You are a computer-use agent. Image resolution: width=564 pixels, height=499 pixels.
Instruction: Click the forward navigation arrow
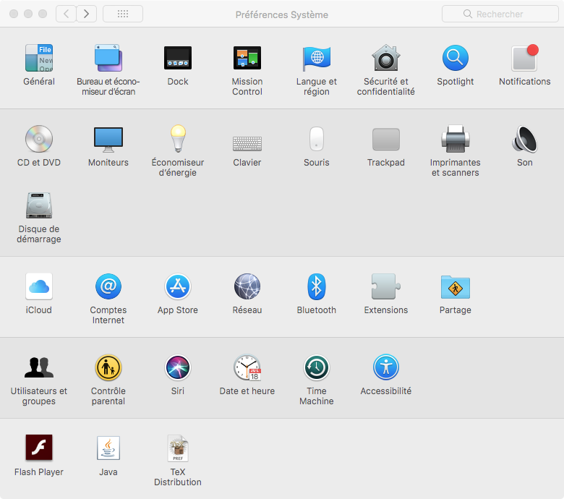[x=86, y=14]
